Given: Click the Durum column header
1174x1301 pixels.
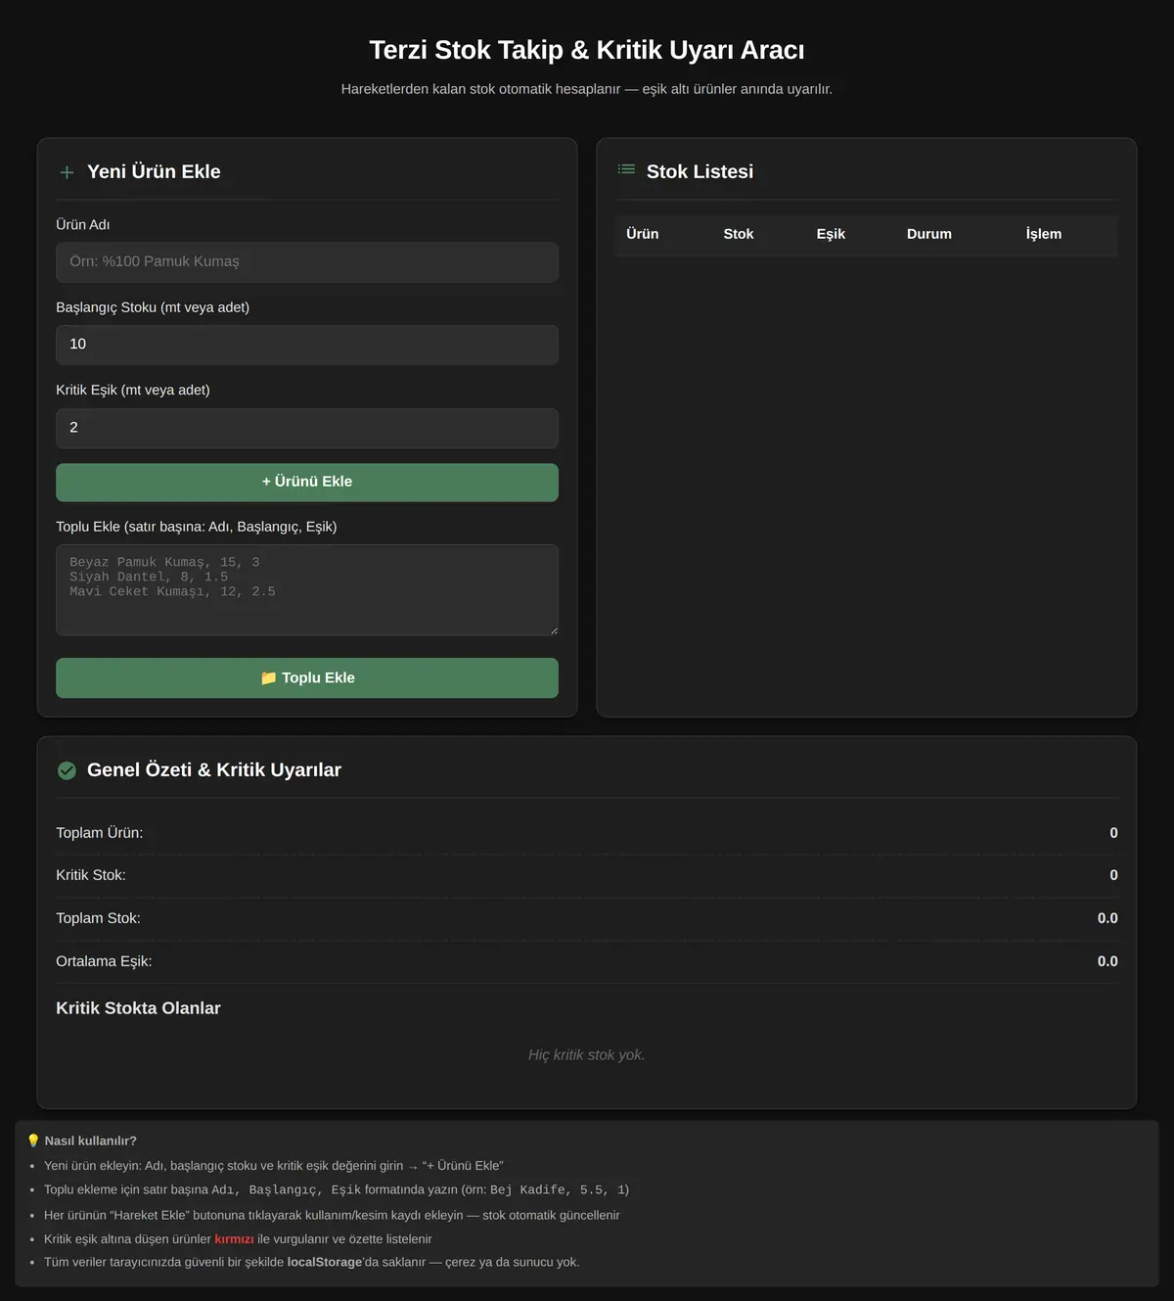Looking at the screenshot, I should (929, 234).
